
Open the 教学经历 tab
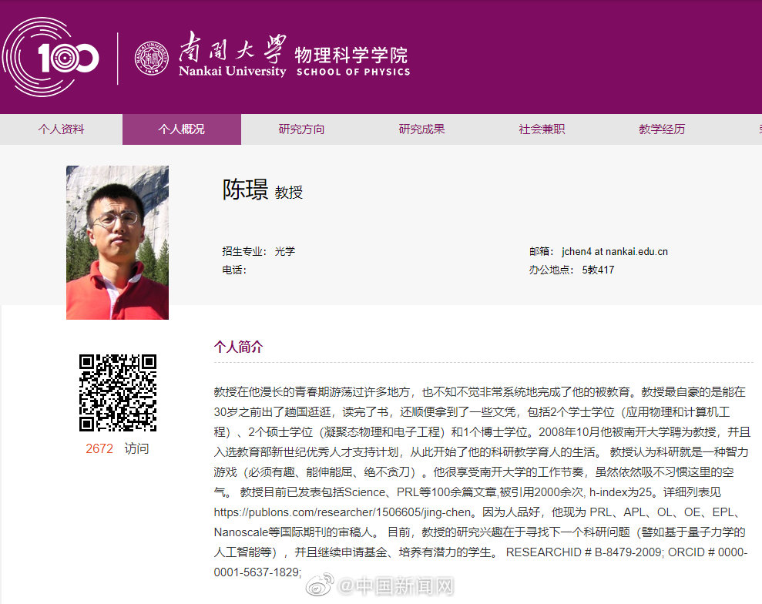(662, 129)
